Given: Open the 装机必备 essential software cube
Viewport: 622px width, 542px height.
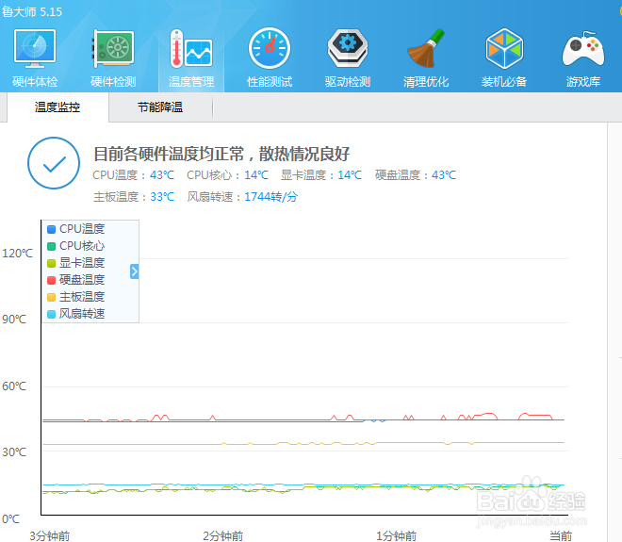Looking at the screenshot, I should point(504,57).
